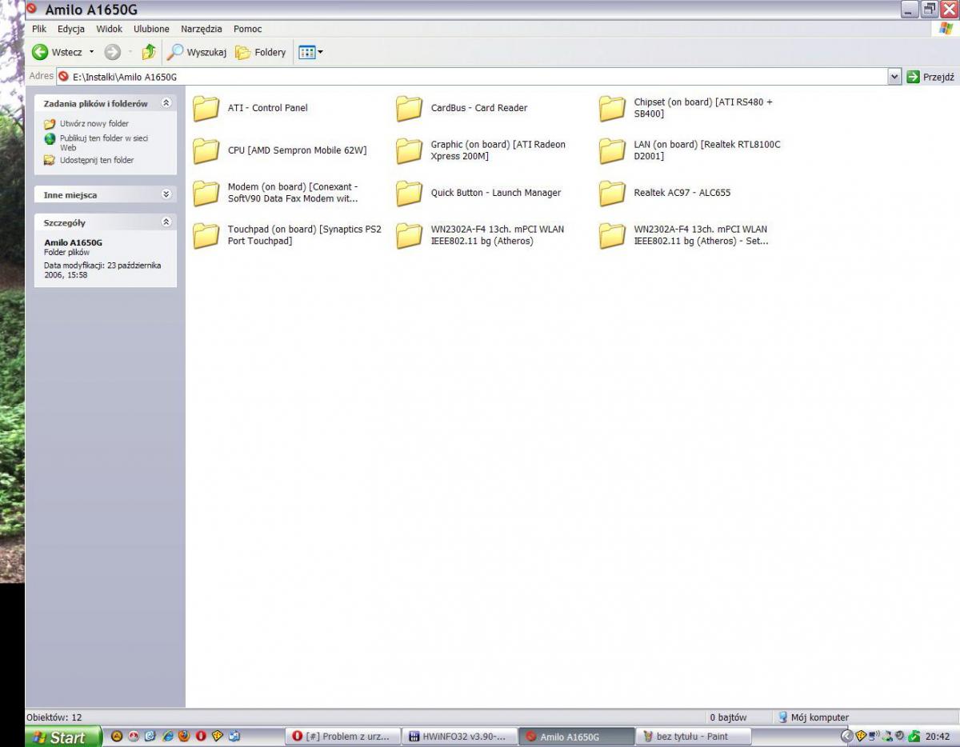Screen dimensions: 960x747
Task: Select the Chipset ATI RS480 + SB400 folder
Action: point(686,108)
